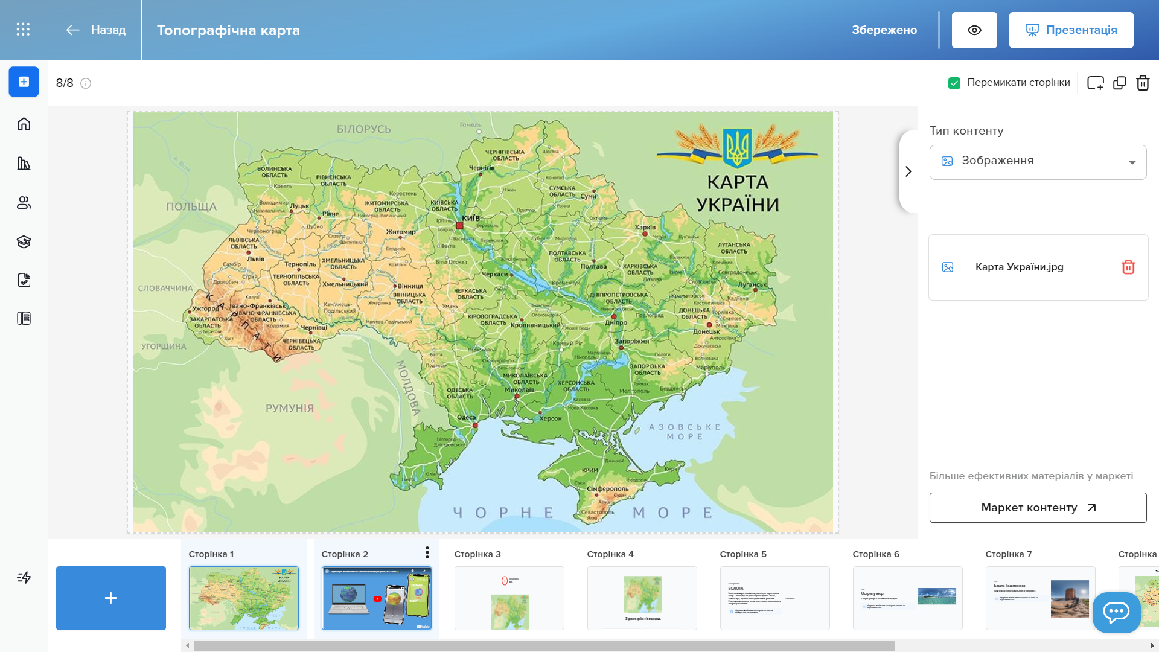1159x652 pixels.
Task: Remove the Карта України.jpg file
Action: click(1128, 267)
